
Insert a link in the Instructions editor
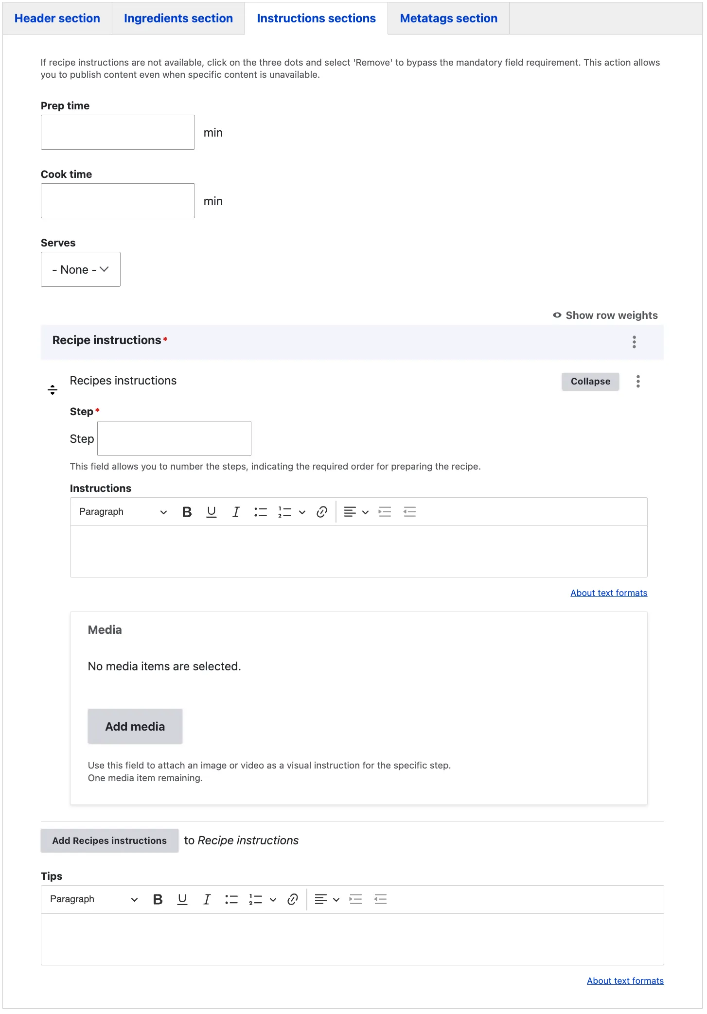[x=321, y=512]
